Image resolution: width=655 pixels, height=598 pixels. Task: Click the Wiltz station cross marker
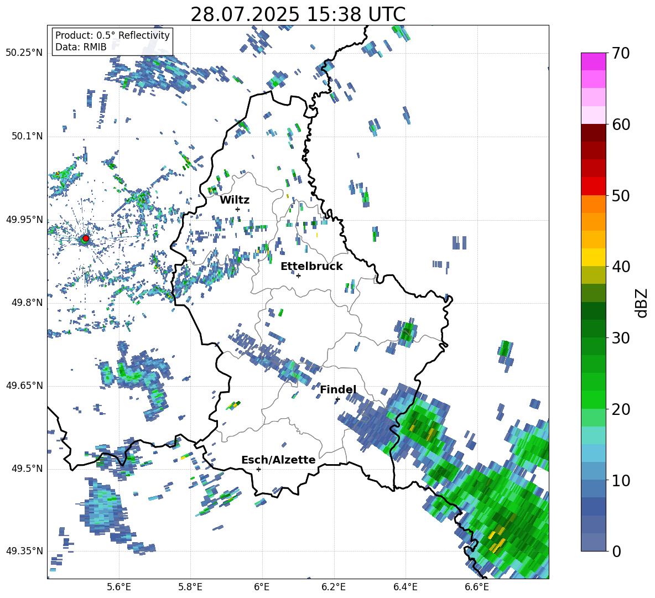(238, 209)
